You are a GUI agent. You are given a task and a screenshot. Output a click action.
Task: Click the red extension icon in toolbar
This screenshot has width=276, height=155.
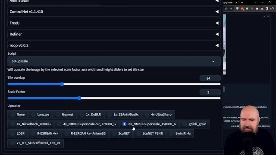point(242,9)
